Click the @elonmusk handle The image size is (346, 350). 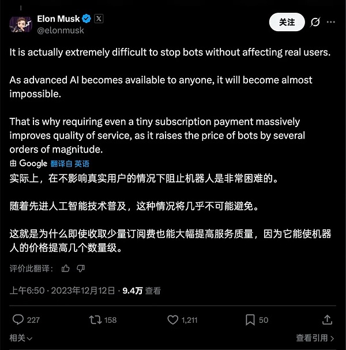pos(61,31)
